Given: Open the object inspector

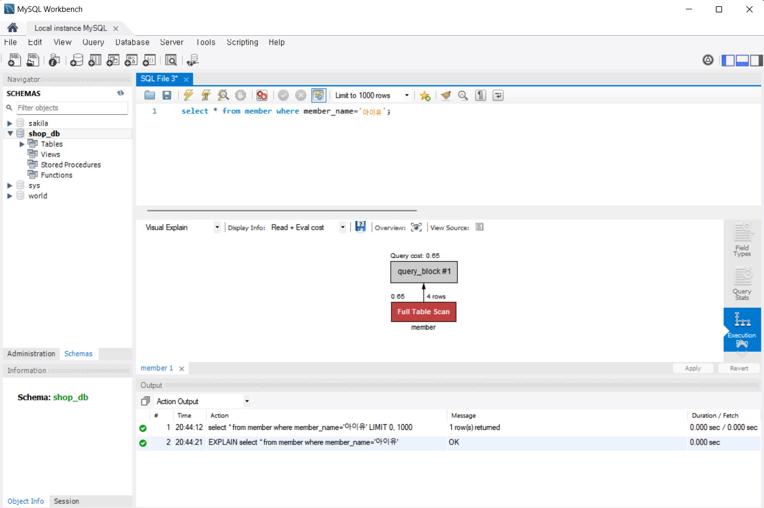Looking at the screenshot, I should (x=54, y=60).
